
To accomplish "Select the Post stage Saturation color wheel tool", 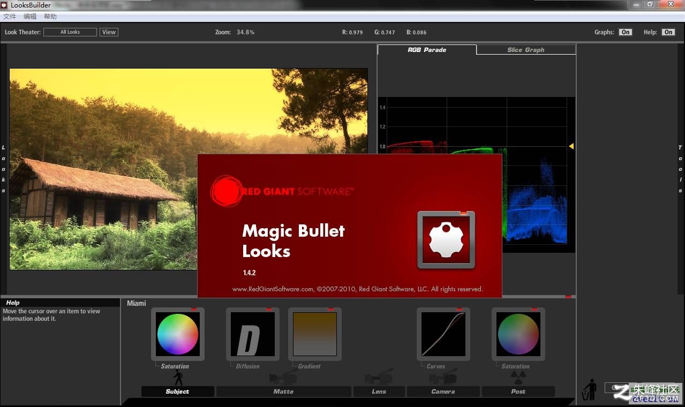I will [x=518, y=334].
